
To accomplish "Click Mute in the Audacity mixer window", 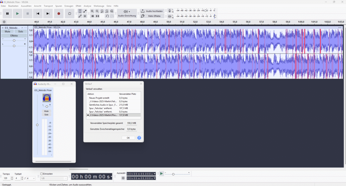I will tap(46, 111).
